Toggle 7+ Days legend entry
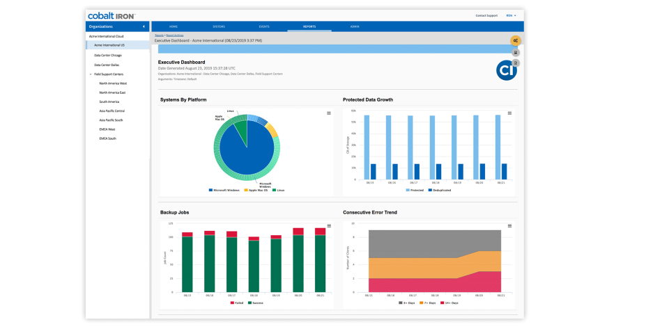The width and height of the screenshot is (669, 329). click(x=427, y=303)
